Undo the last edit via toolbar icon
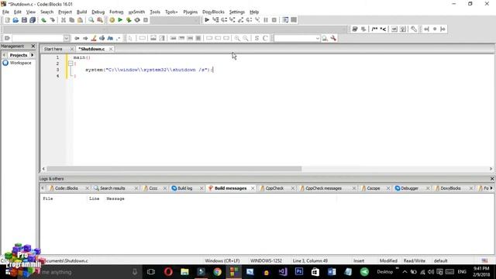The image size is (496, 279). pyautogui.click(x=43, y=20)
